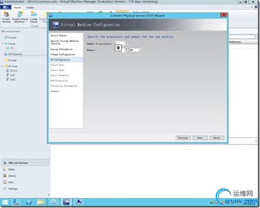The height and width of the screenshot is (208, 260).
Task: Switch to the Home ribbon tab
Action: click(17, 7)
